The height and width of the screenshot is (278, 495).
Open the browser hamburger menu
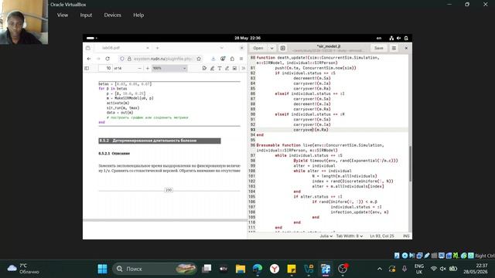(241, 59)
